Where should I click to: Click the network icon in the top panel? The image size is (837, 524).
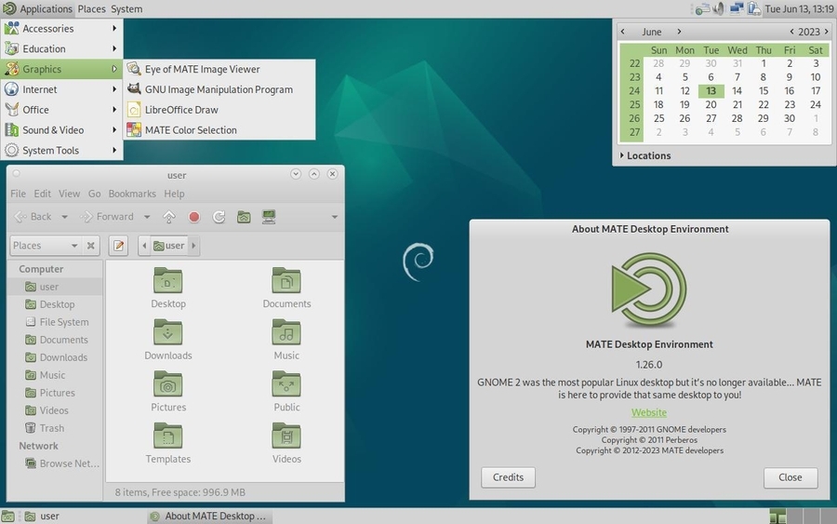coord(737,8)
